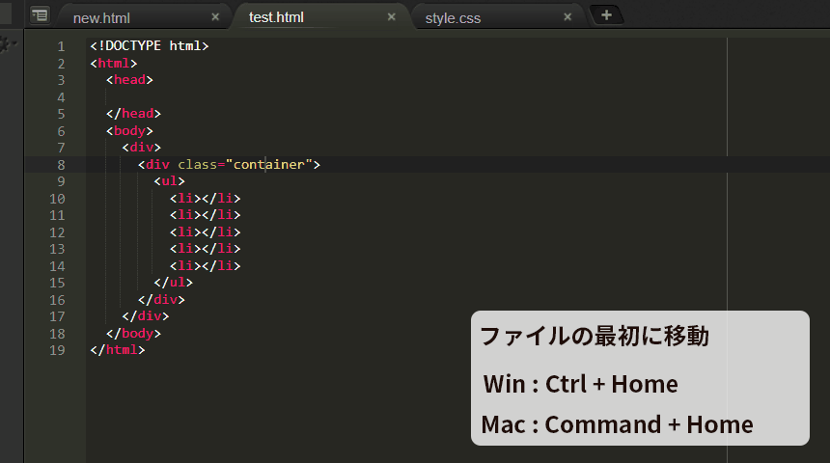This screenshot has height=463, width=830.
Task: Click line number 8 in gutter
Action: [61, 165]
